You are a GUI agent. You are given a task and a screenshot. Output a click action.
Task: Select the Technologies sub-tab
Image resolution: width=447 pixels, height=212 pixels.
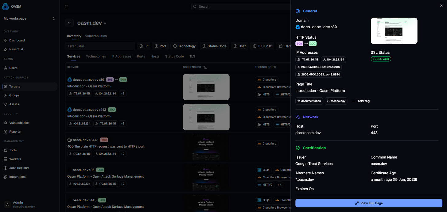(96, 56)
